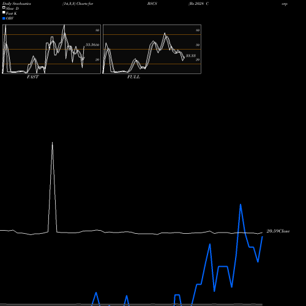Click the OBV legend label text
This screenshot has height=306, width=306.
click(10, 18)
